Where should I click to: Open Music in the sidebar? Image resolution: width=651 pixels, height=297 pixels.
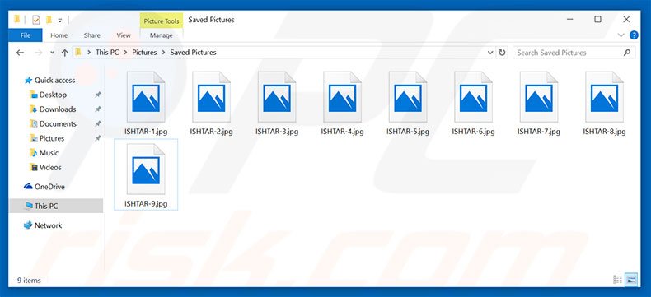49,153
